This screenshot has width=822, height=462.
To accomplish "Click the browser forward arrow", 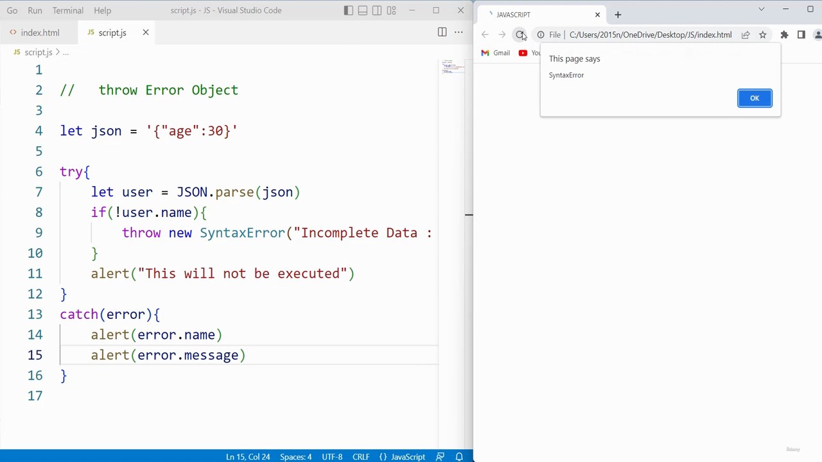I will [502, 35].
